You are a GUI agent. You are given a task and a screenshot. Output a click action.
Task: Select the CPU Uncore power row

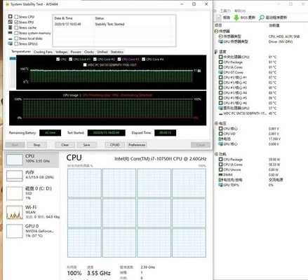coord(249,169)
